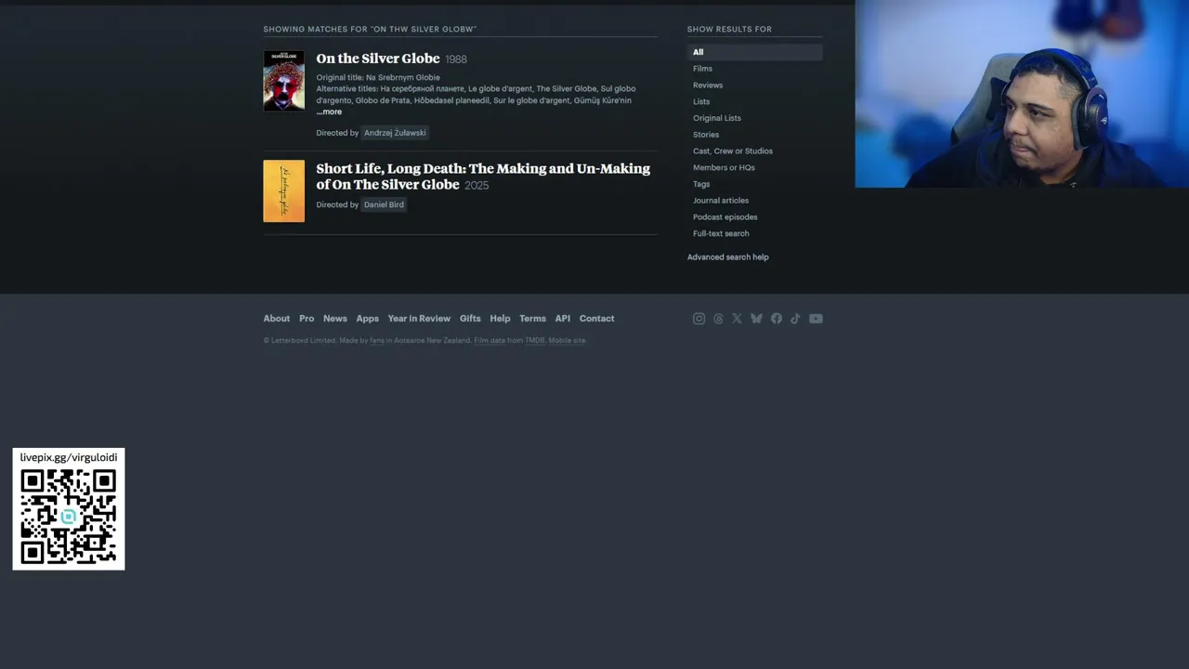Follow the 'fans' link in footer credits
This screenshot has height=669, width=1189.
(377, 341)
